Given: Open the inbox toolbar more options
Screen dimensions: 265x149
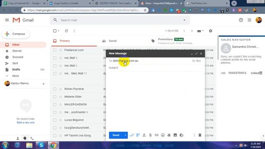Looking at the screenshot, I should coord(74,31).
